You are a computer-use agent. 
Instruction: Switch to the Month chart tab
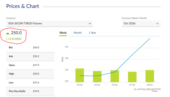(x=78, y=33)
